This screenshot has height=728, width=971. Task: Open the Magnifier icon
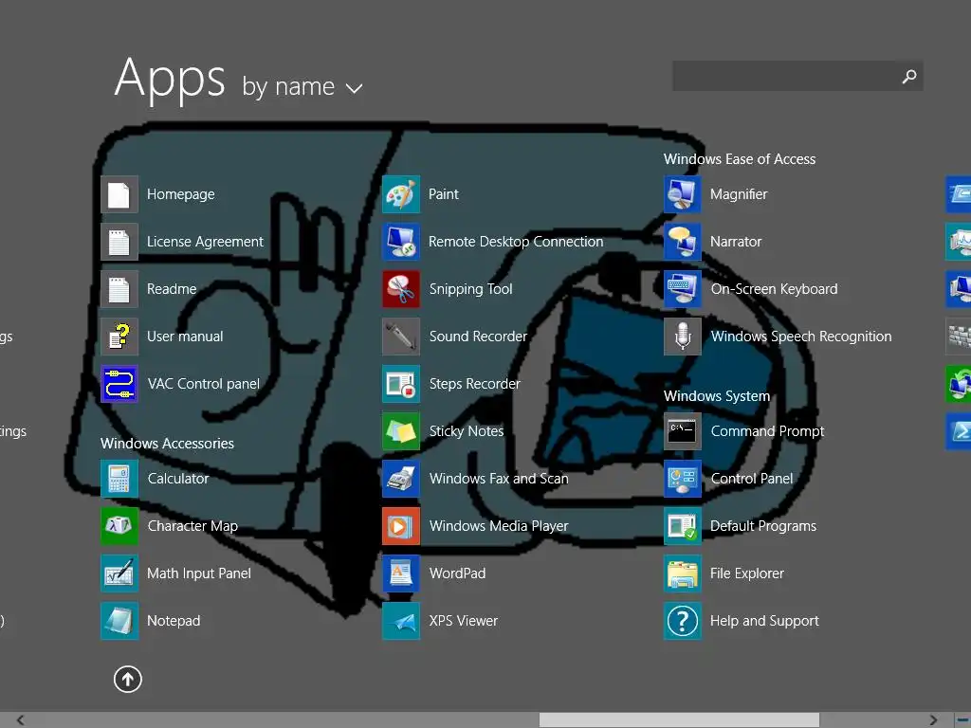(683, 194)
